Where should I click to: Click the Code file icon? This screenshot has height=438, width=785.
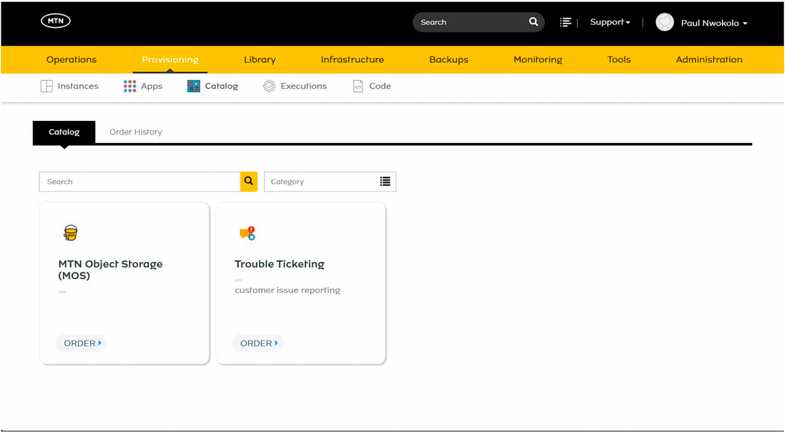point(358,86)
